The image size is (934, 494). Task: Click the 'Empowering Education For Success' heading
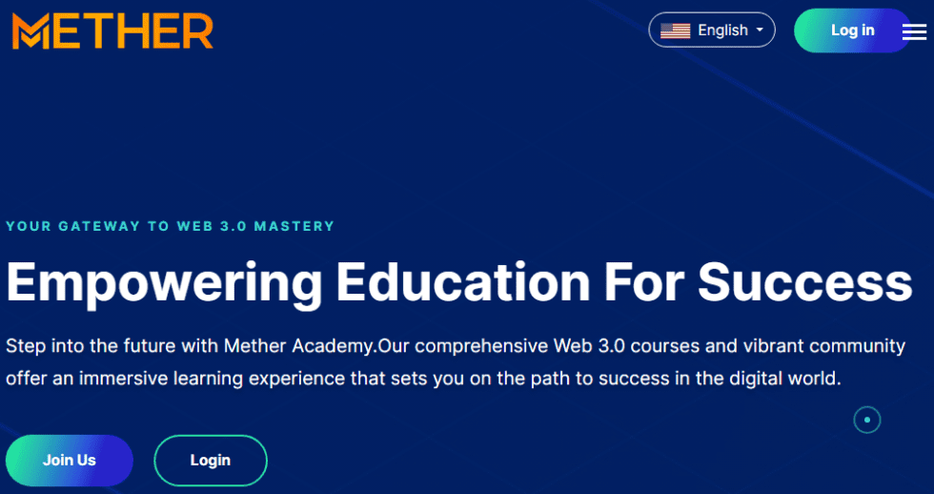459,282
